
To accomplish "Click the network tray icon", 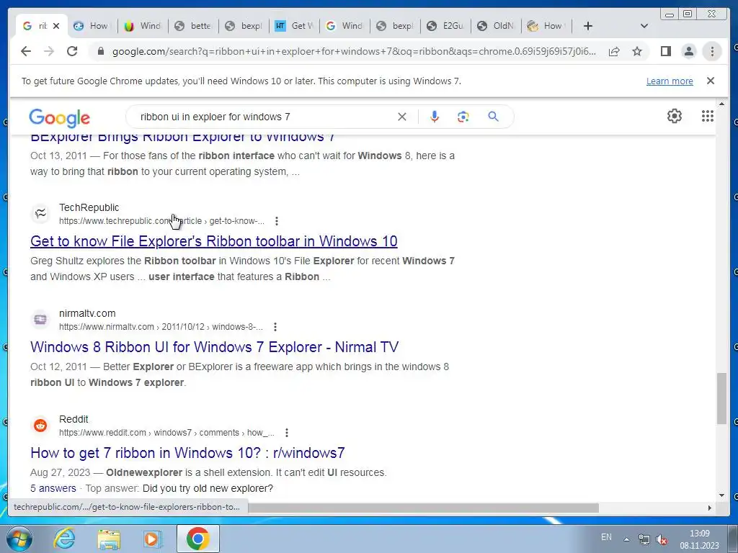I will (644, 539).
